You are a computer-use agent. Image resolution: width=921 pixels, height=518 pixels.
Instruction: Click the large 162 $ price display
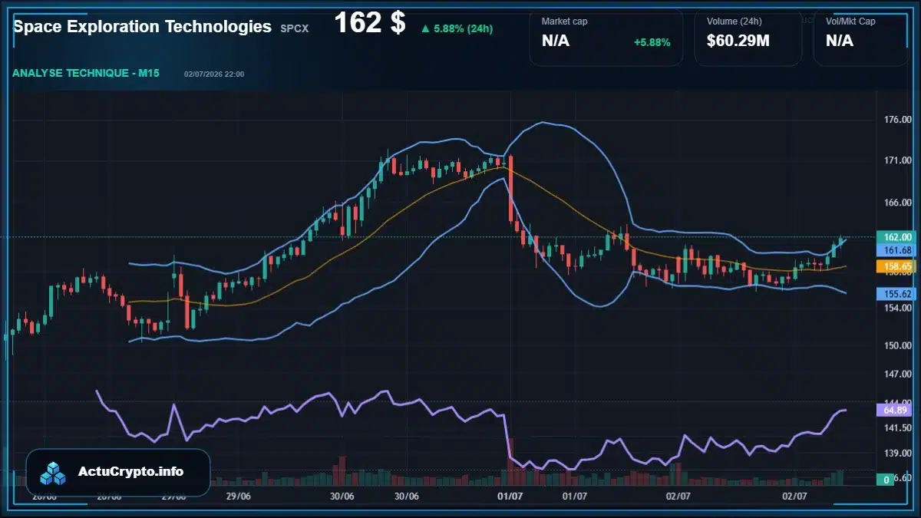click(x=369, y=23)
